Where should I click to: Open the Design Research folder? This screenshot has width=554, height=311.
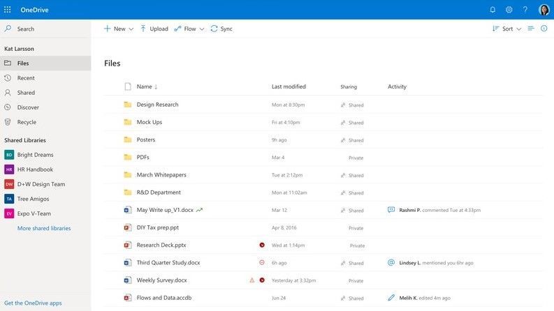[x=158, y=105]
